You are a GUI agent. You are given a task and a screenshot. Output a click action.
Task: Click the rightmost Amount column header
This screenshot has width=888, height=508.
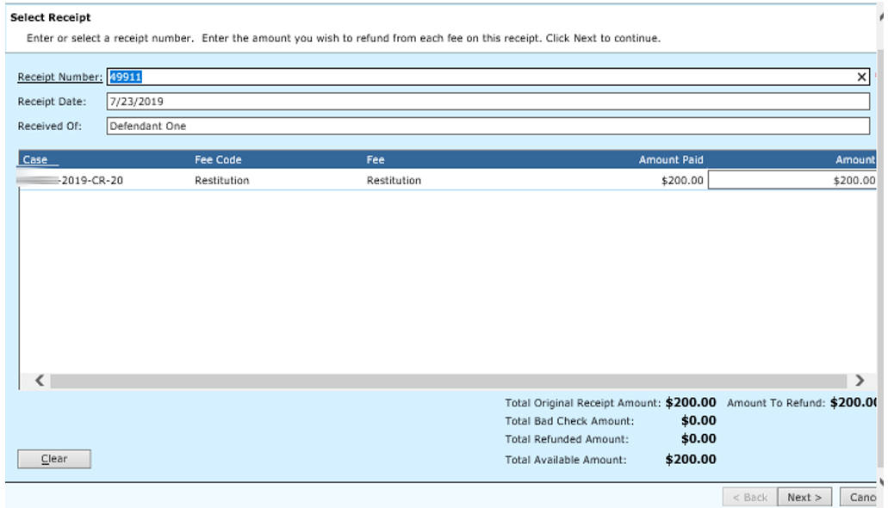854,160
